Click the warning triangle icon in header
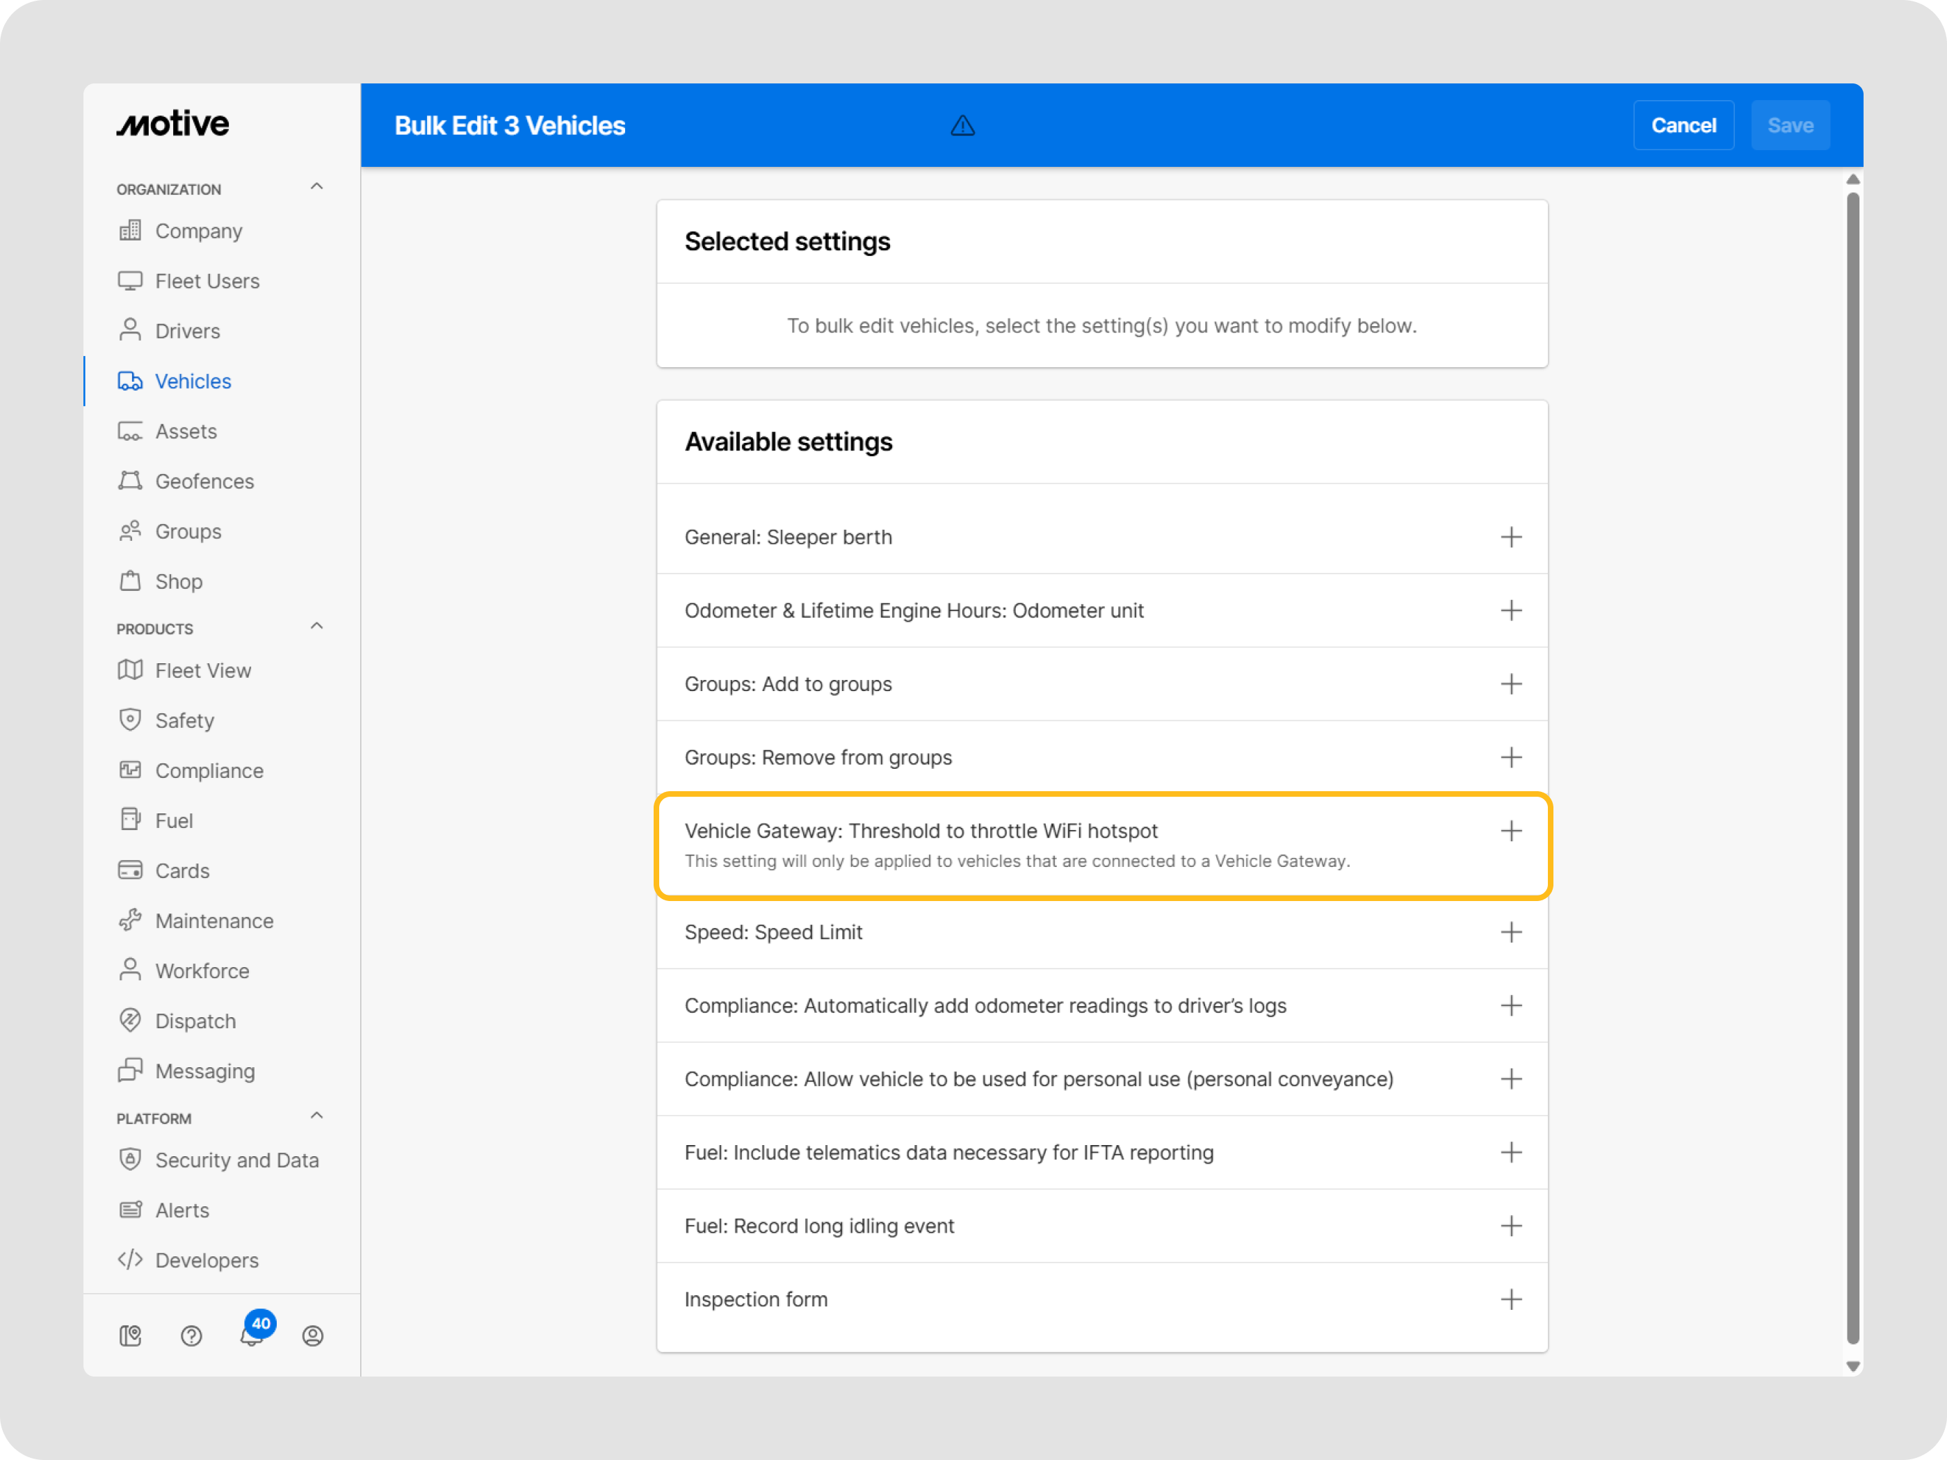 (x=962, y=126)
